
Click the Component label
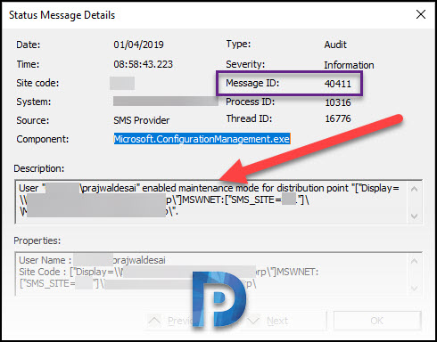point(43,139)
